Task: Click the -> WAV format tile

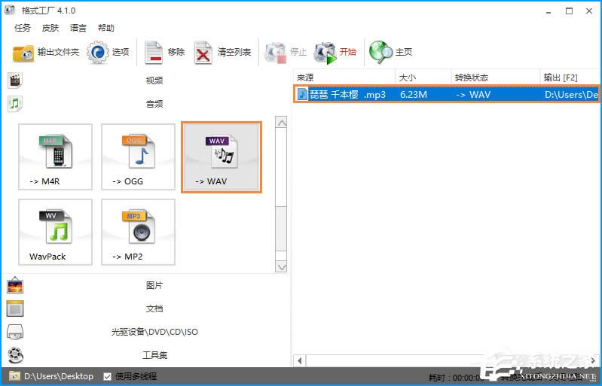Action: (x=221, y=158)
